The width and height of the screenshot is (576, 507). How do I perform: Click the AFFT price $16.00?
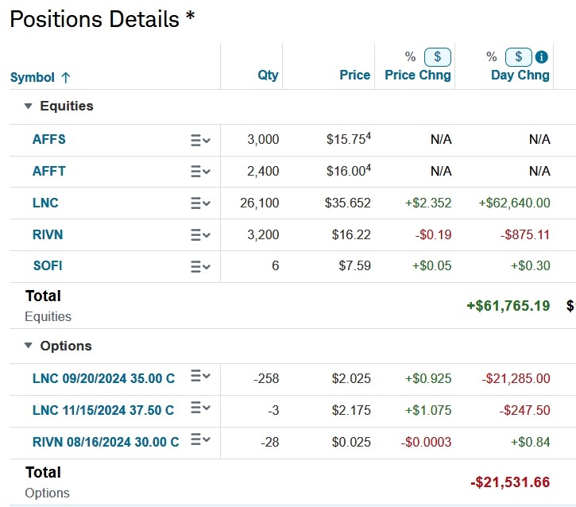click(348, 171)
